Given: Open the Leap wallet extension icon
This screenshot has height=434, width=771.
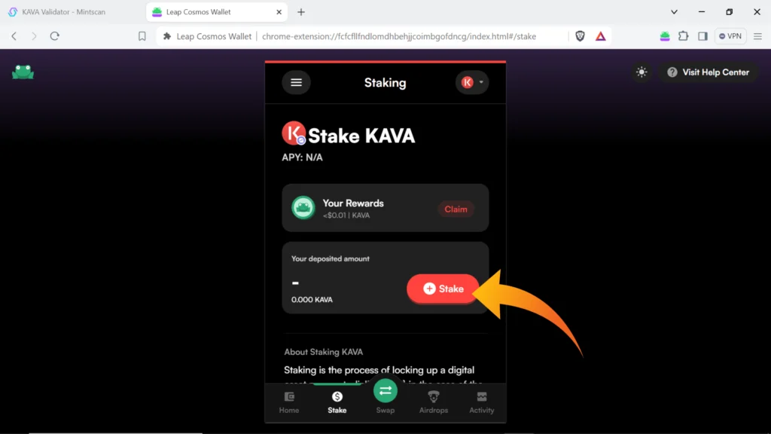Looking at the screenshot, I should 665,36.
